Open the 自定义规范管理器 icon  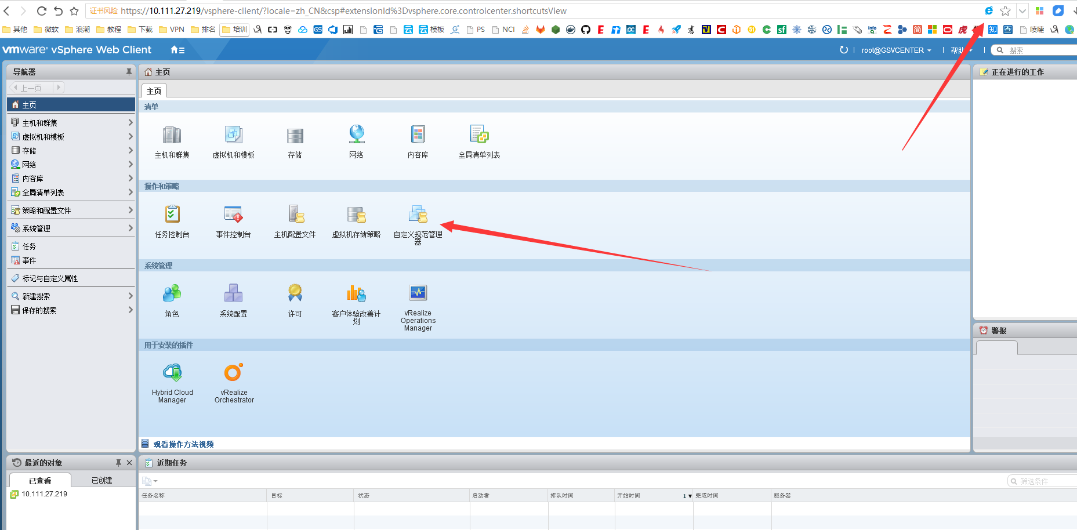pos(418,215)
